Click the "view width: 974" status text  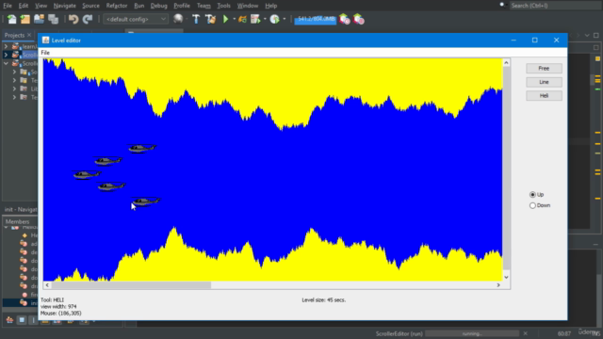pos(58,307)
